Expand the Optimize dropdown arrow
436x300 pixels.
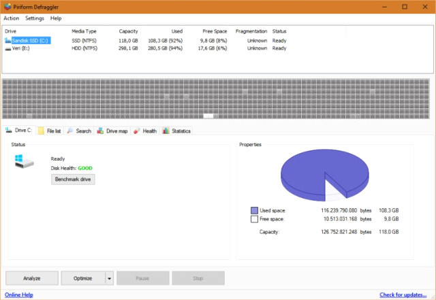click(x=110, y=278)
